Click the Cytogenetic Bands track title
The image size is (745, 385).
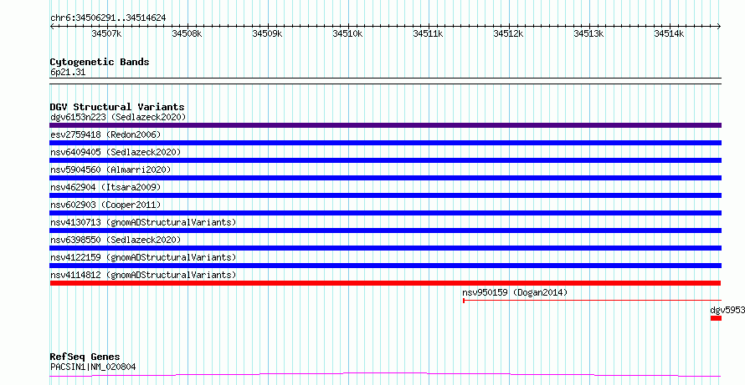(x=100, y=62)
